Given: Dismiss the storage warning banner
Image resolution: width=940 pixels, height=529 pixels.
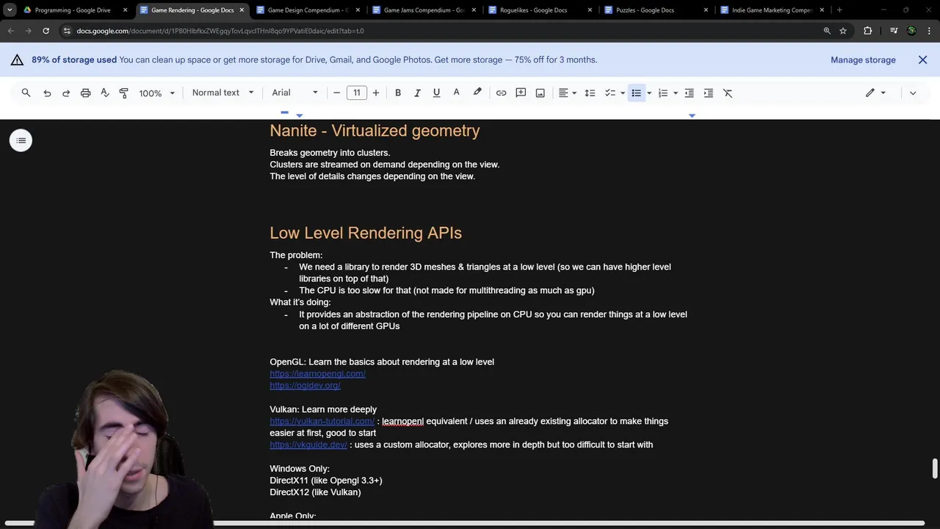Looking at the screenshot, I should coord(922,60).
